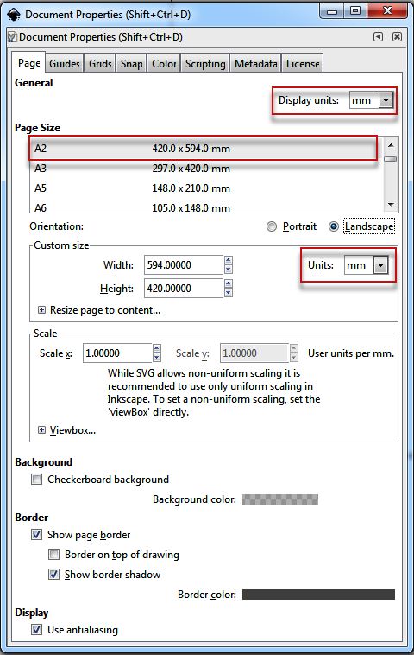Toggle Show page border checkbox
Image resolution: width=414 pixels, height=655 pixels.
point(37,535)
